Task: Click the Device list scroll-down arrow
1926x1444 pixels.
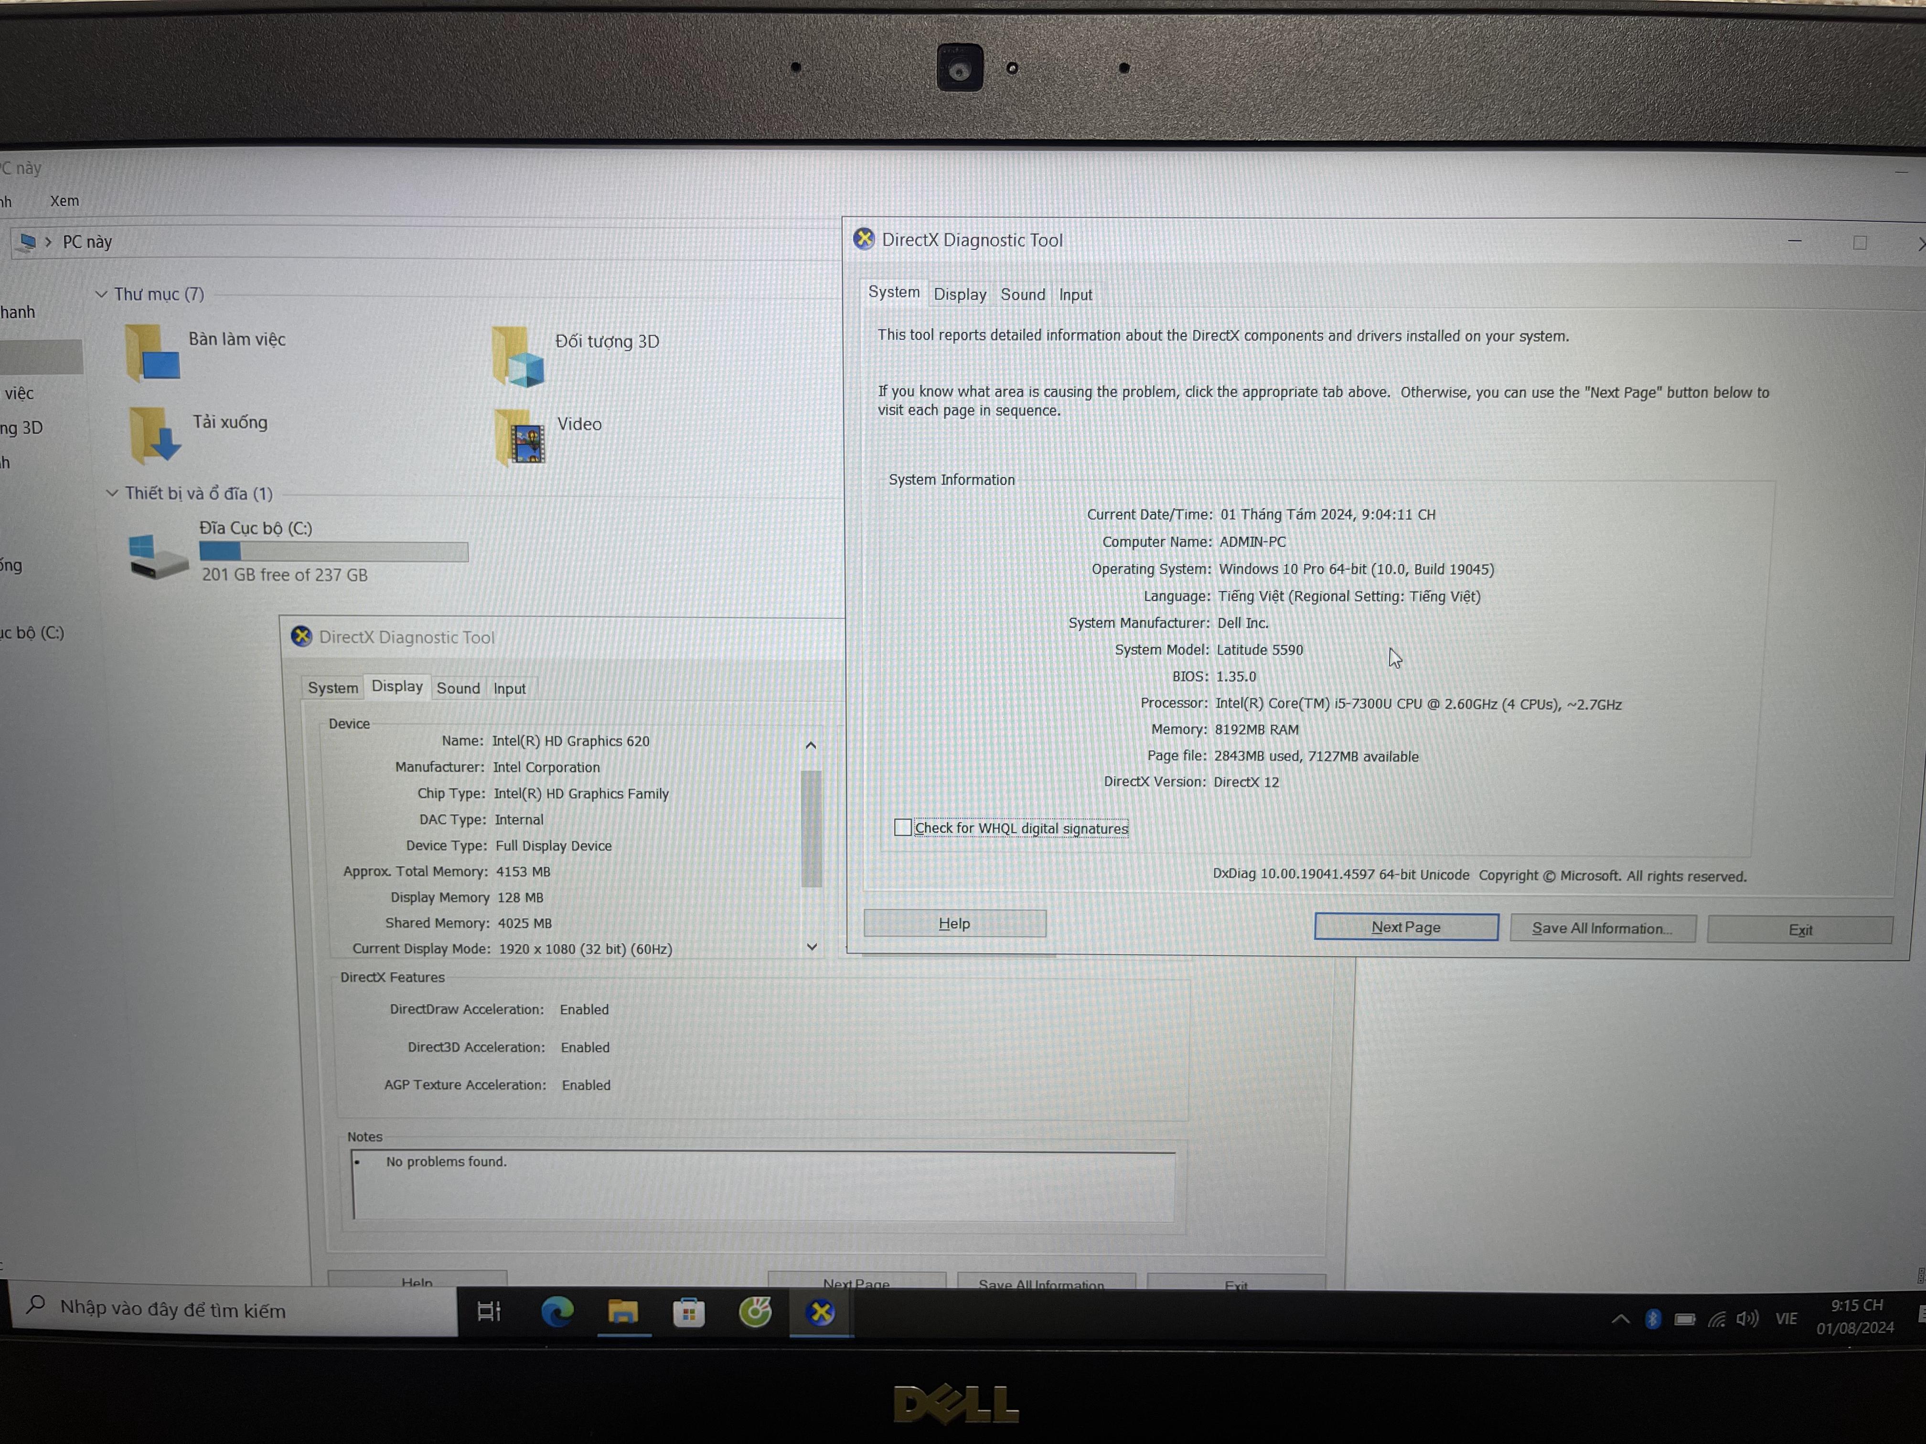Action: (812, 947)
